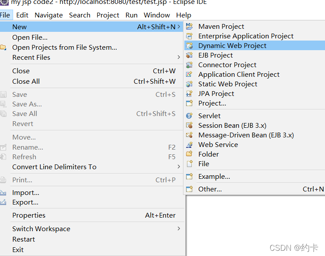Click the Connector Project icon
Screen dimensions: 325x256
189,65
